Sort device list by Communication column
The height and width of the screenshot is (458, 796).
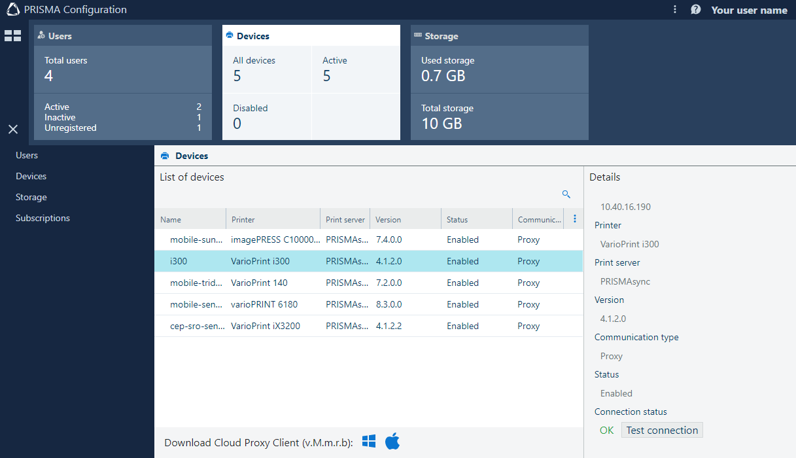pyautogui.click(x=539, y=219)
